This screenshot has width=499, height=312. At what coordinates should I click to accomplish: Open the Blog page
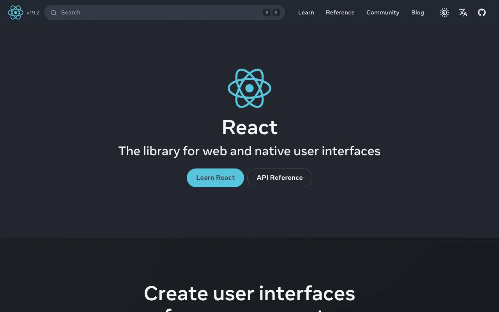[x=418, y=12]
